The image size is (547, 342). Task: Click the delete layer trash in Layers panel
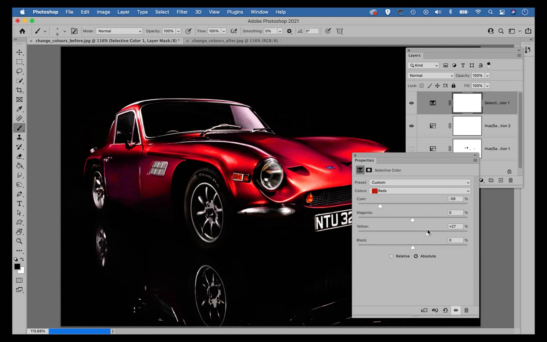tap(511, 180)
